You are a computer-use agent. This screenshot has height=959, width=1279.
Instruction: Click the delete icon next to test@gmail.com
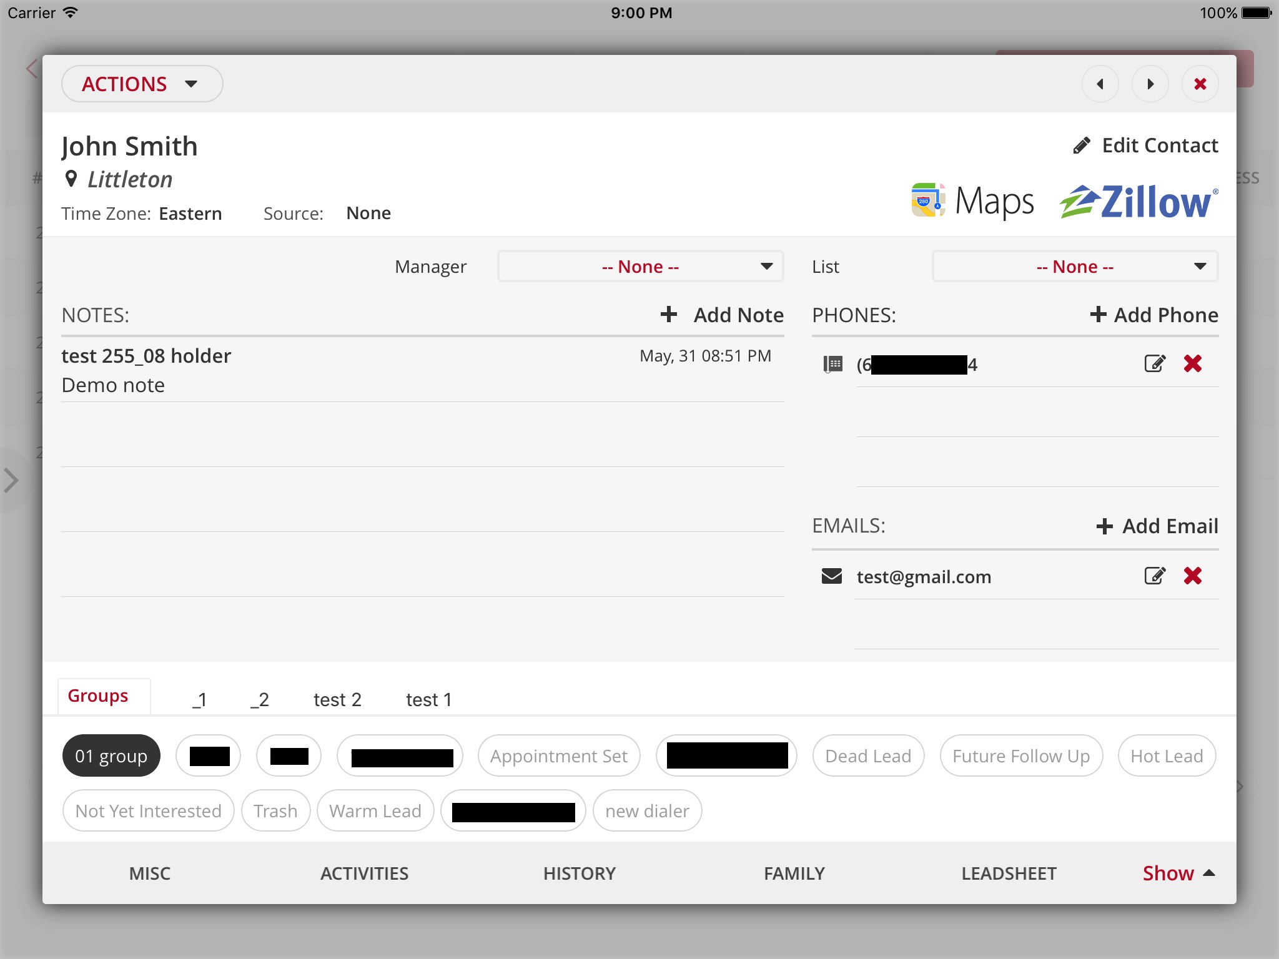pyautogui.click(x=1192, y=576)
